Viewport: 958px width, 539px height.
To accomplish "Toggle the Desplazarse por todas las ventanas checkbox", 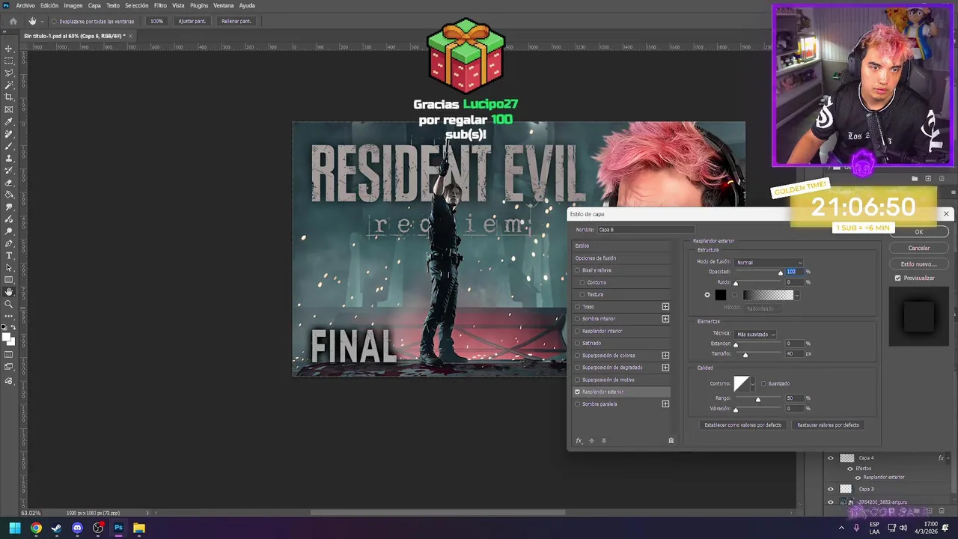I will coord(54,21).
